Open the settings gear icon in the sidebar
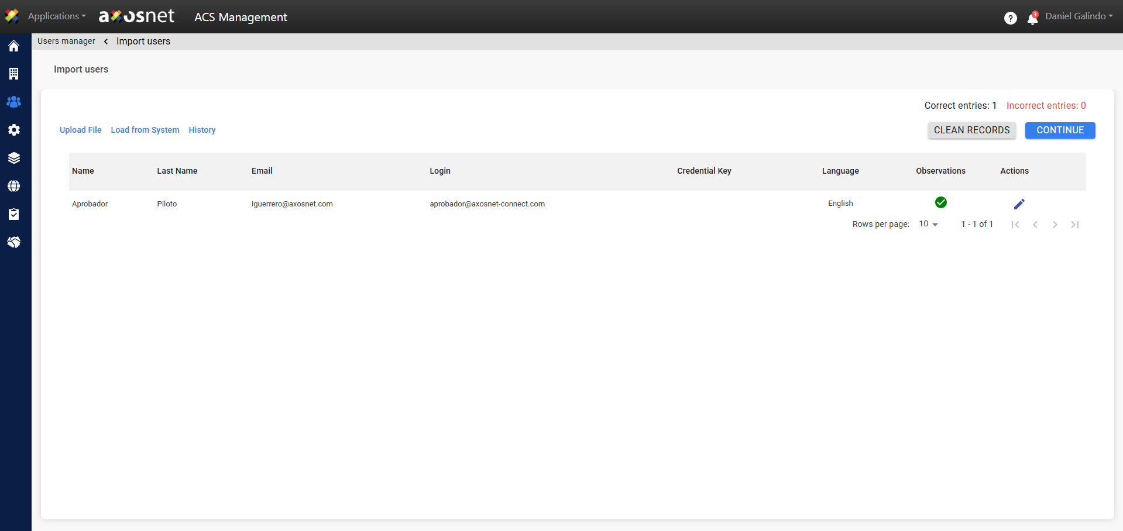Image resolution: width=1123 pixels, height=531 pixels. point(14,130)
